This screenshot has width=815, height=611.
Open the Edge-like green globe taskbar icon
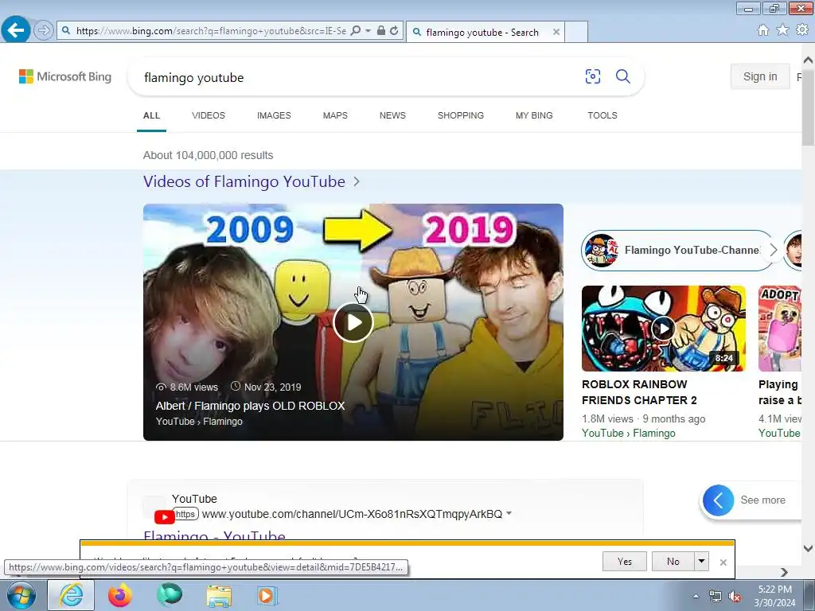[x=170, y=595]
